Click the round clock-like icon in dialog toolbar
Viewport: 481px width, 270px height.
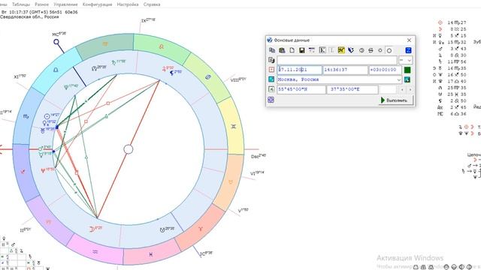362,50
